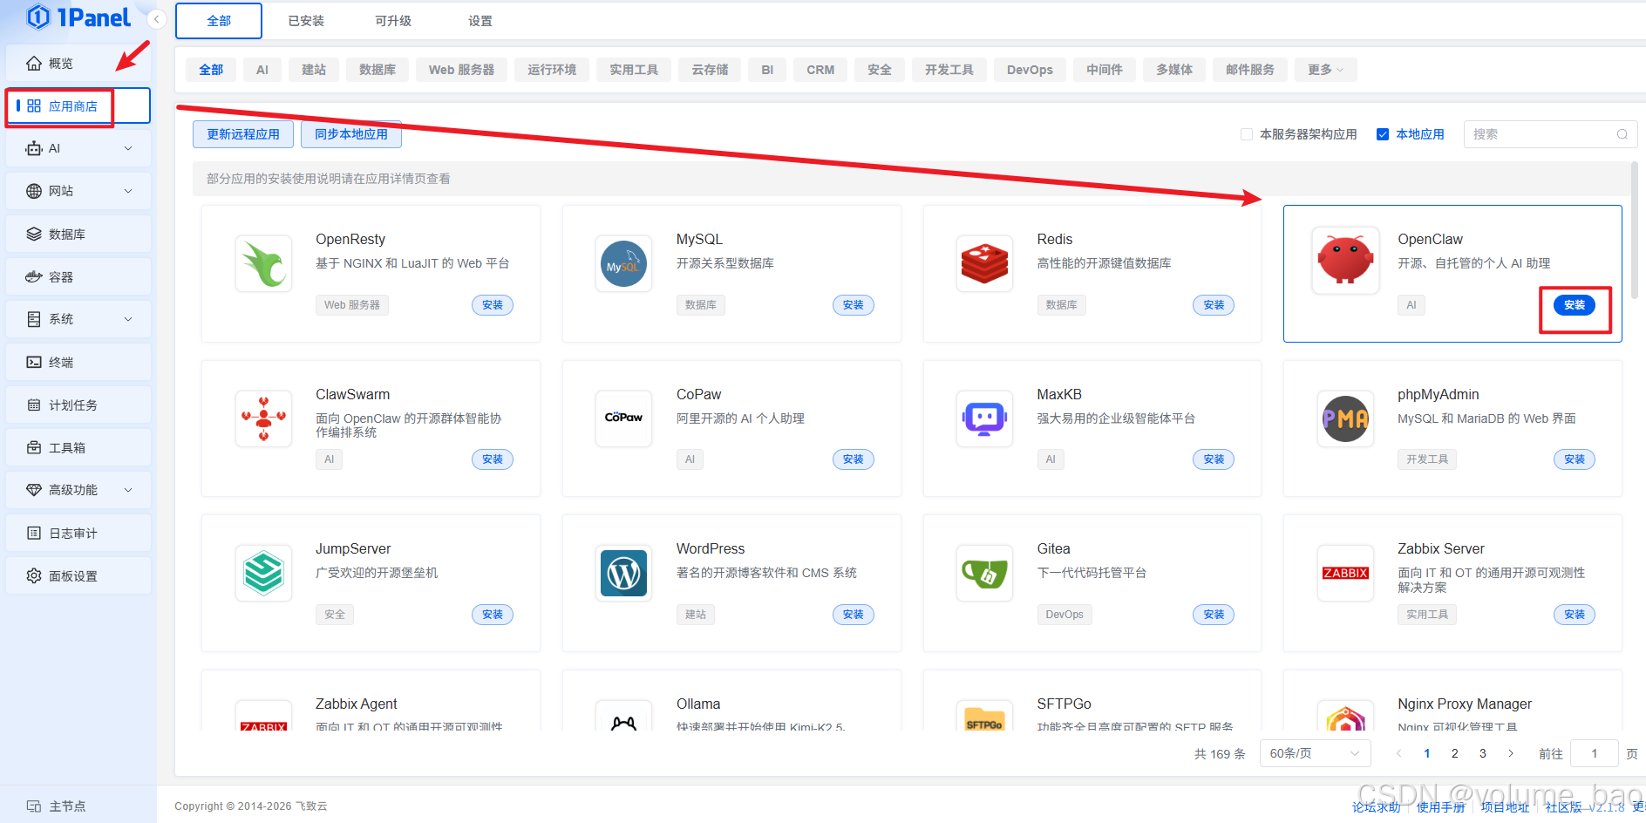Screen dimensions: 1646x823
Task: Switch to the DevOps category tab
Action: 1030,69
